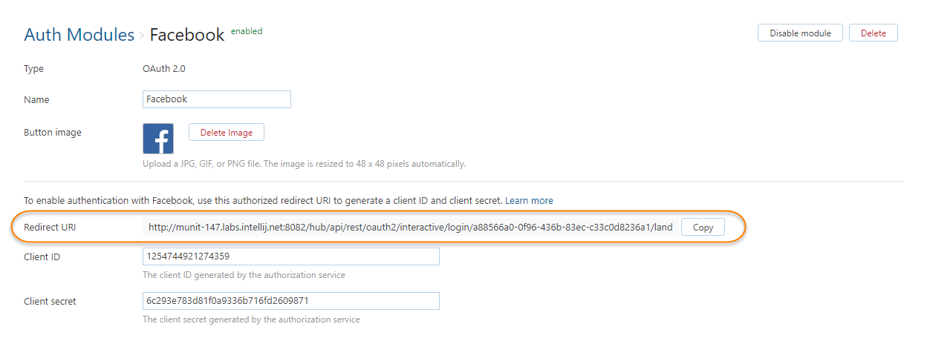Click the Delete button for this module
927x338 pixels.
tap(873, 33)
